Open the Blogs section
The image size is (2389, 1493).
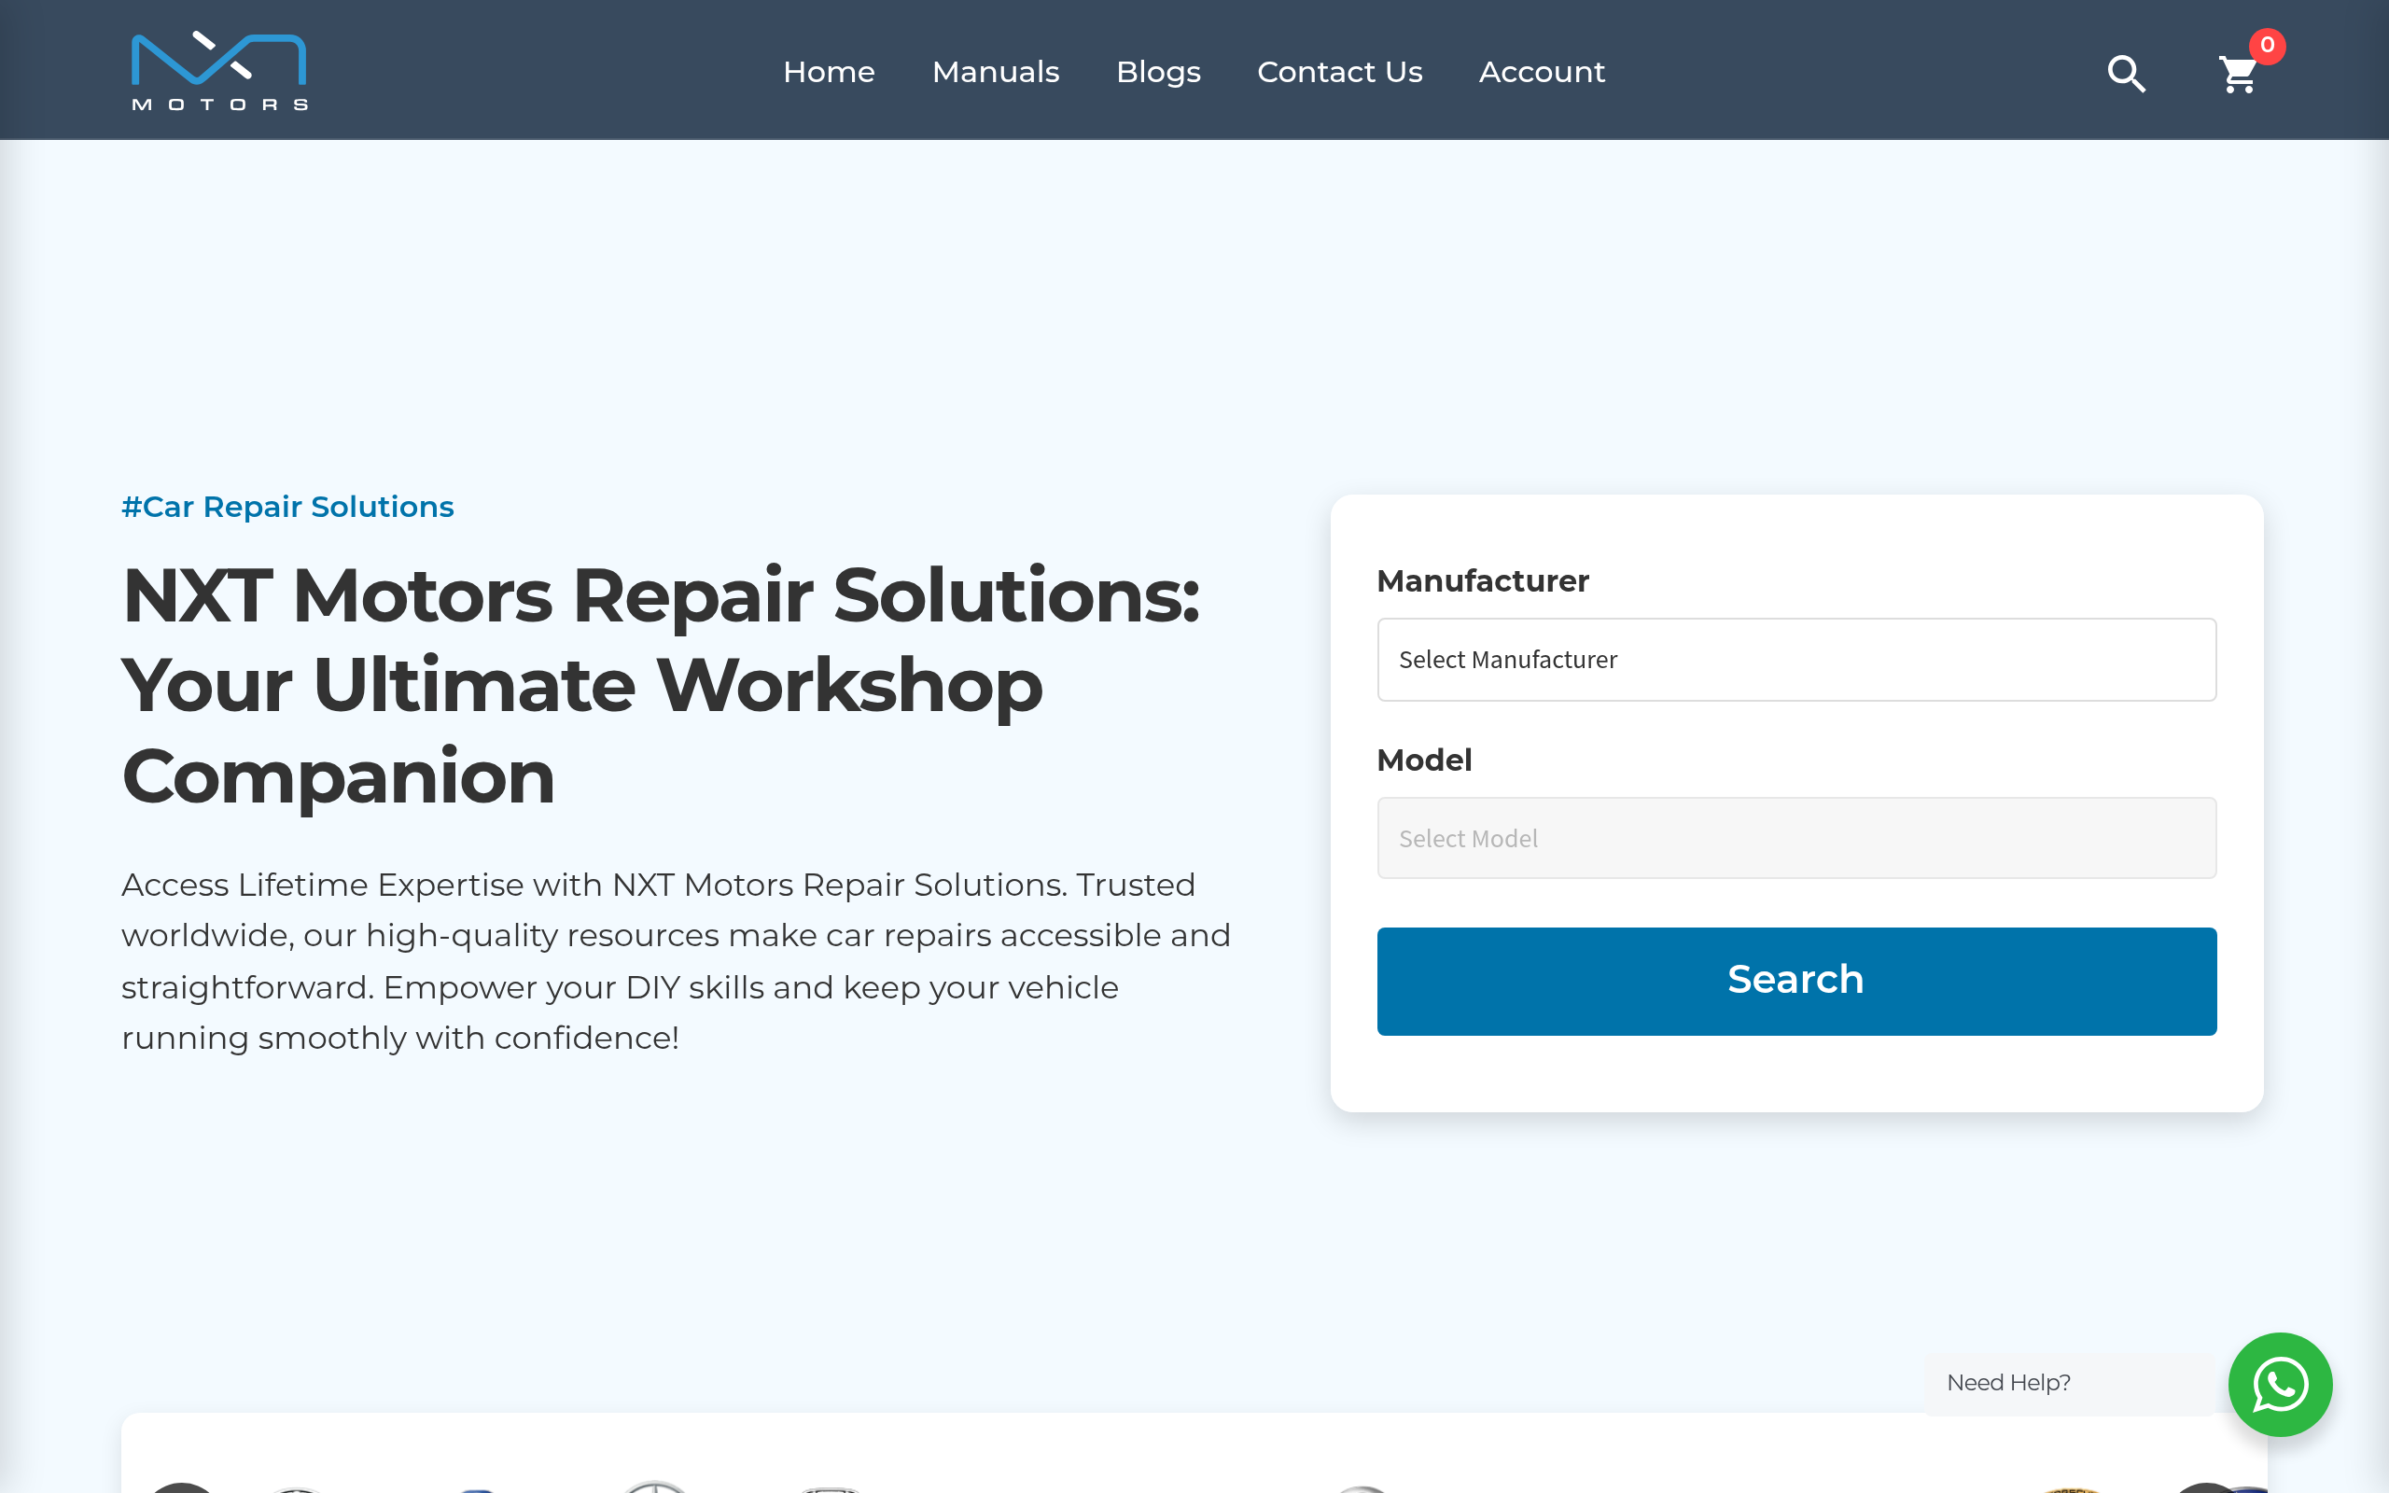1157,71
